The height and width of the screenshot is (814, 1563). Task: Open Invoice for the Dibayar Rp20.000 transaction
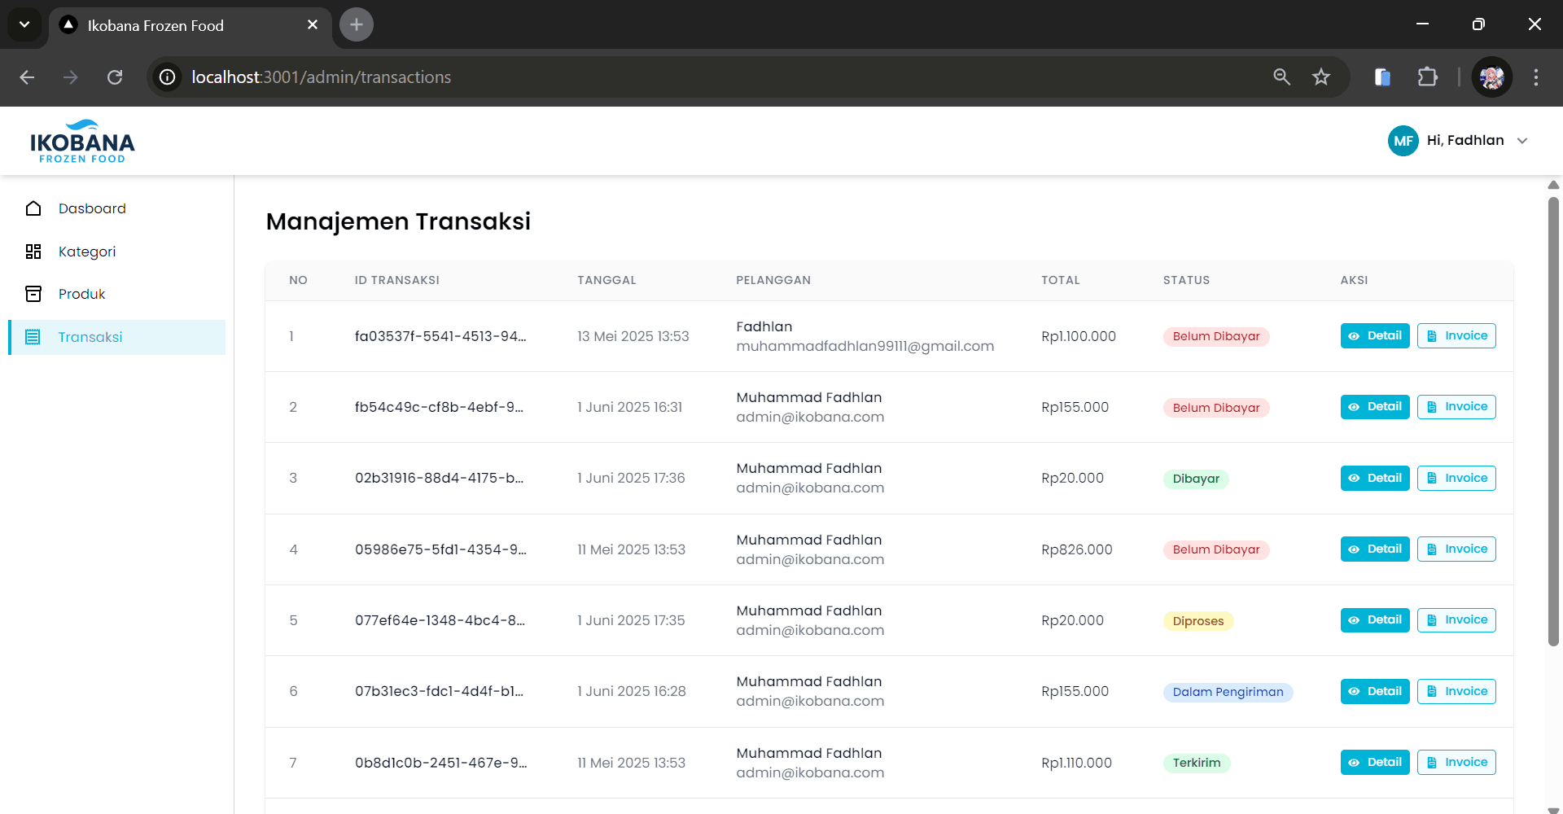1456,478
